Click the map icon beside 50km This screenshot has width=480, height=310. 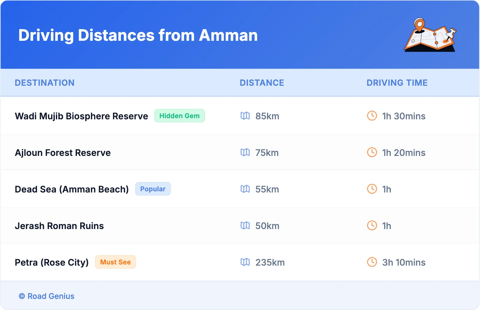click(245, 225)
